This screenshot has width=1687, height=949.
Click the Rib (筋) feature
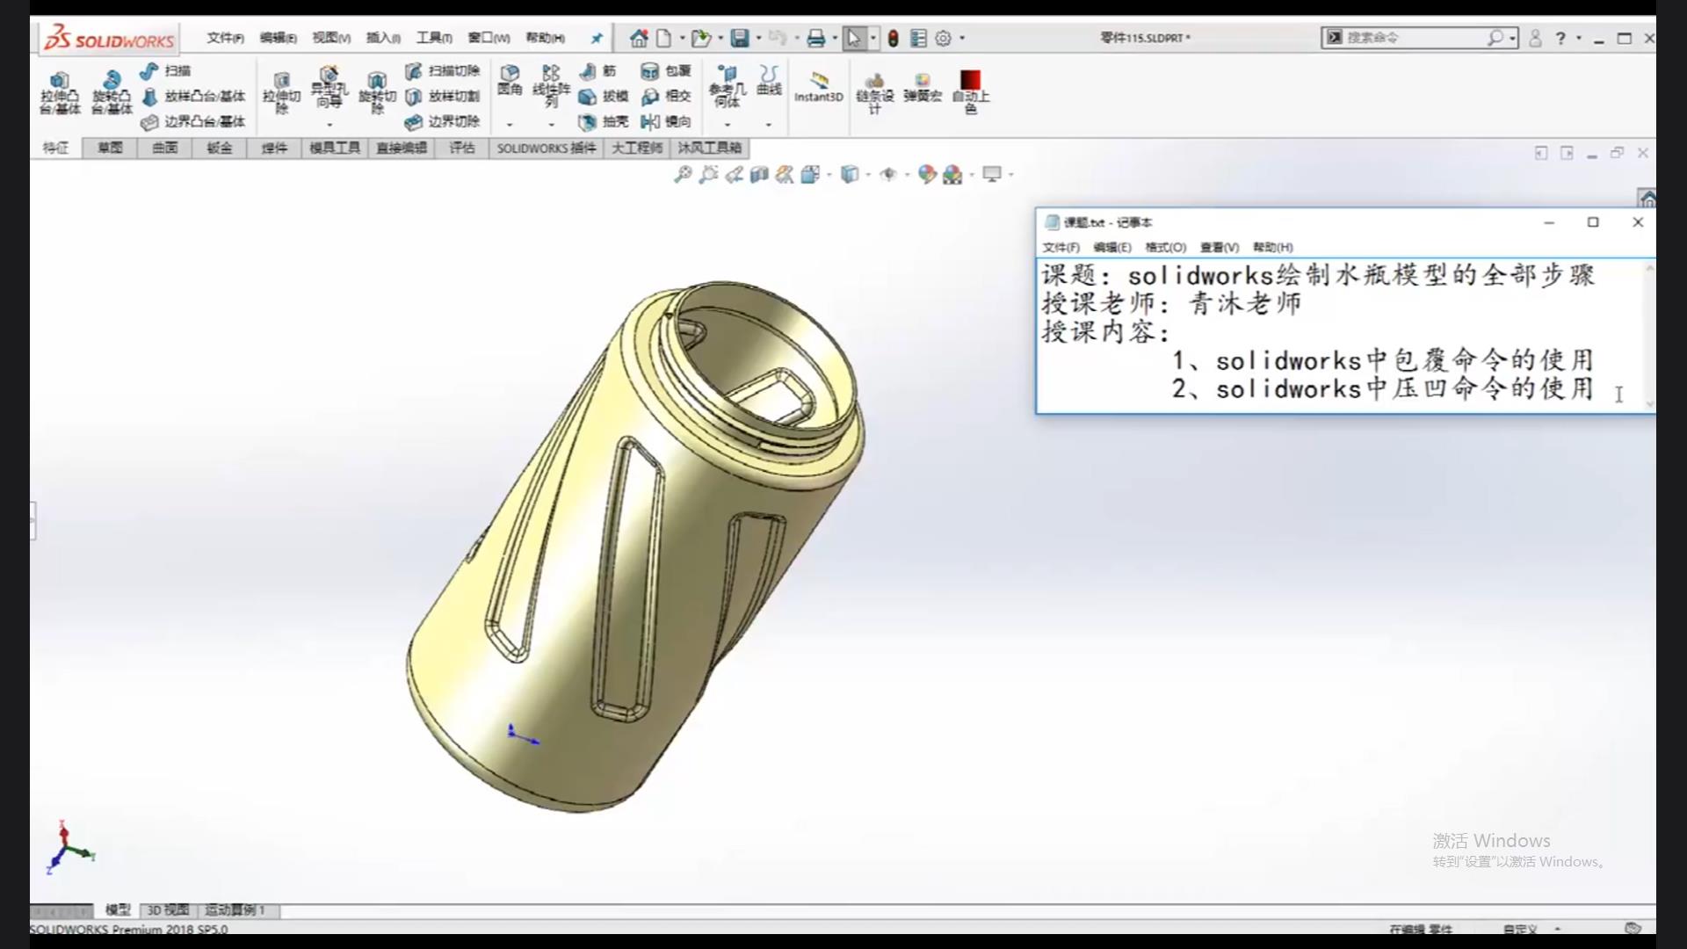(598, 70)
